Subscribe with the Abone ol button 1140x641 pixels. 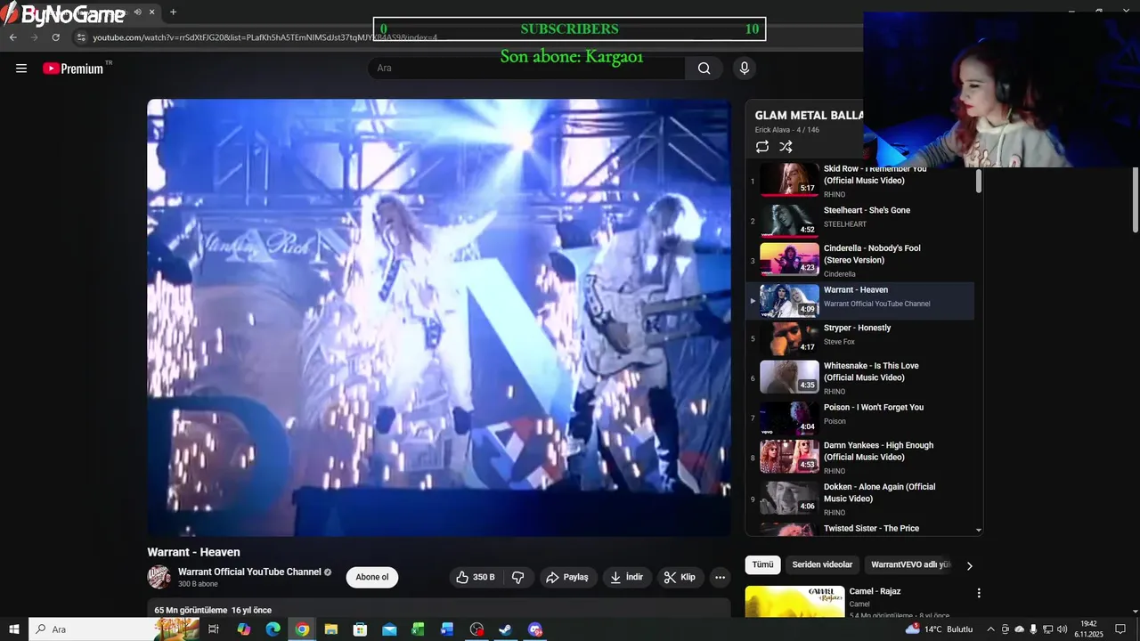[x=372, y=577]
